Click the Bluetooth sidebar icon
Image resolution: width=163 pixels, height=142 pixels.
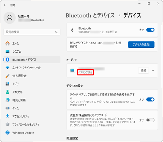pyautogui.click(x=7, y=59)
